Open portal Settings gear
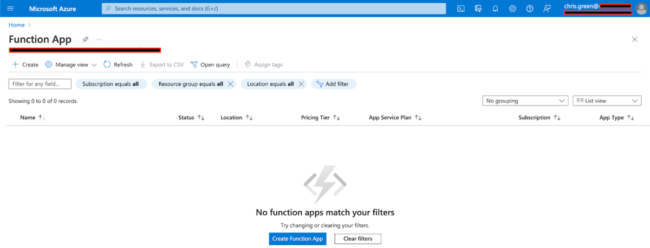The width and height of the screenshot is (650, 248). pos(512,9)
